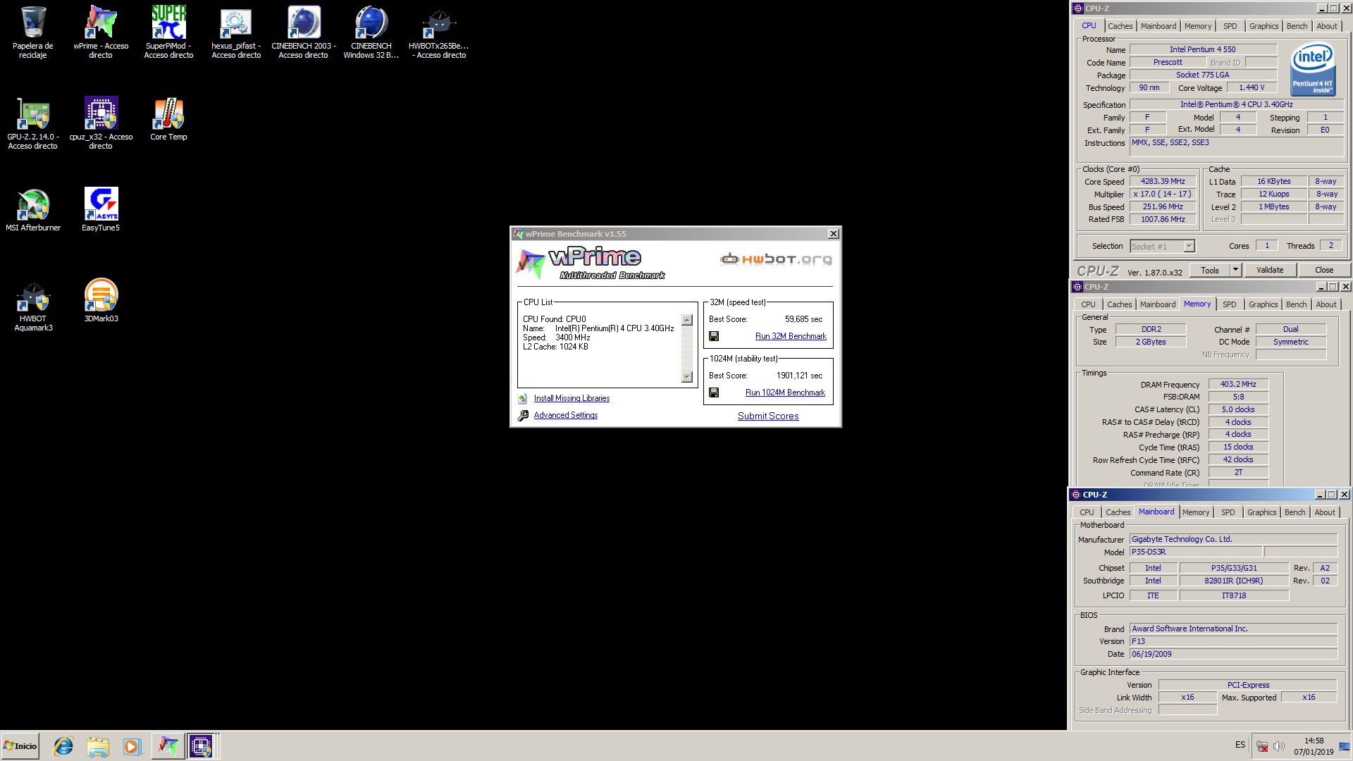Click the Show Desktop button in taskbar corner
This screenshot has height=761, width=1353.
click(x=1345, y=746)
